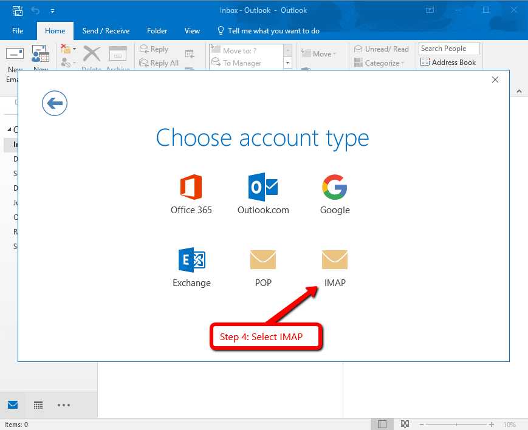Switch to Mail view in navigation bar
The width and height of the screenshot is (528, 430).
pos(13,404)
